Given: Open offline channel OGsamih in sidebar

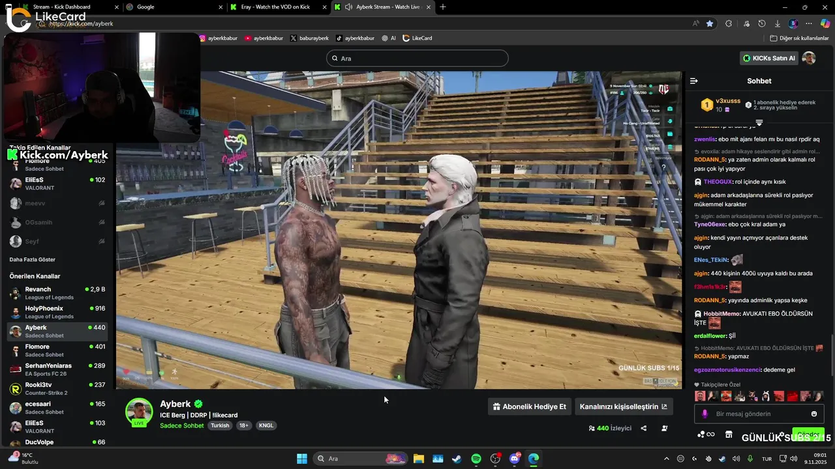Looking at the screenshot, I should coord(57,222).
